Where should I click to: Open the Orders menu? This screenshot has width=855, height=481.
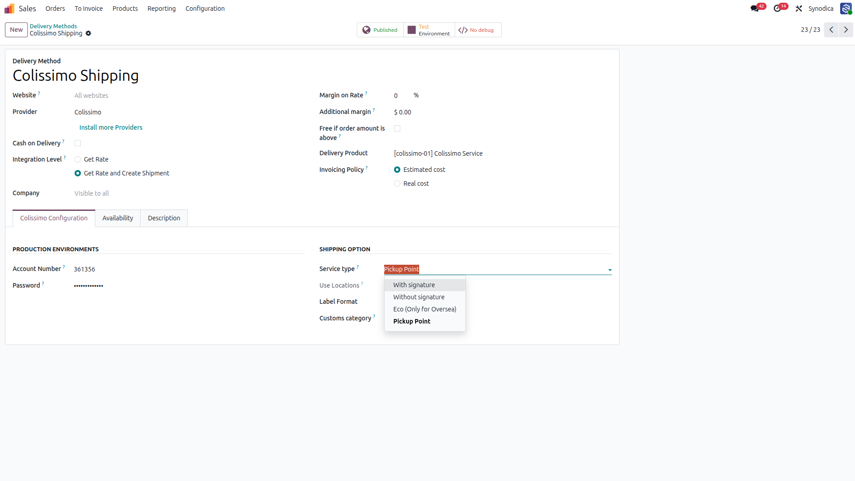coord(55,9)
